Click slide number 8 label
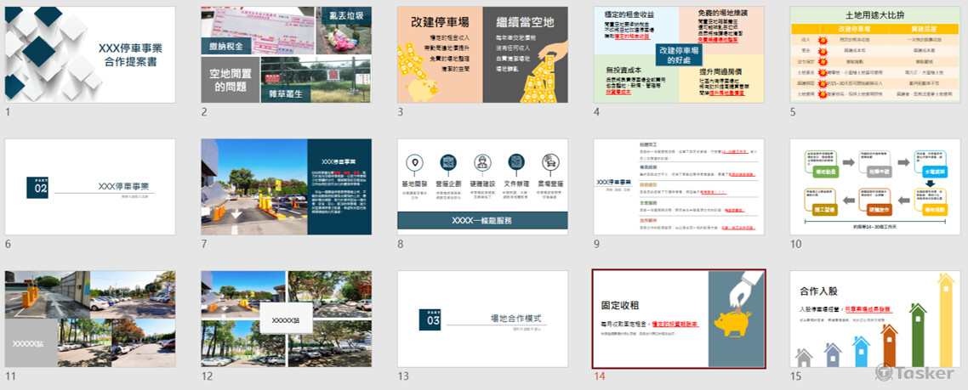Viewport: 968px width, 390px height. point(401,245)
